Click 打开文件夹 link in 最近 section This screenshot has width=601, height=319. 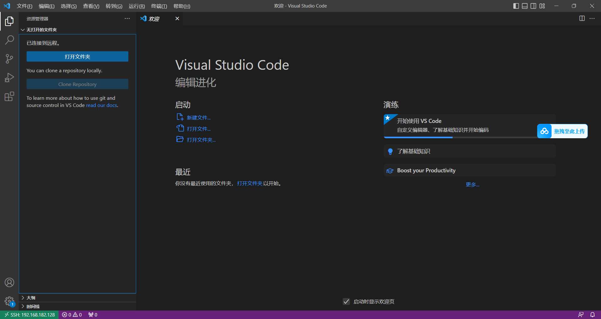249,184
